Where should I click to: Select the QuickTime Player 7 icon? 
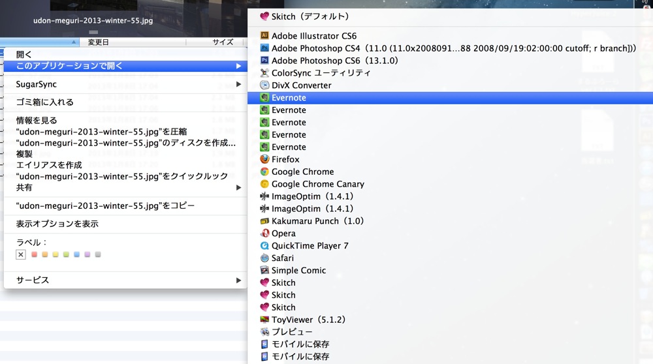coord(264,246)
